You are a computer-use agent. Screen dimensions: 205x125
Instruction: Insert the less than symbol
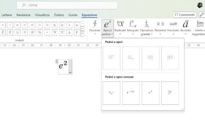click(25, 25)
